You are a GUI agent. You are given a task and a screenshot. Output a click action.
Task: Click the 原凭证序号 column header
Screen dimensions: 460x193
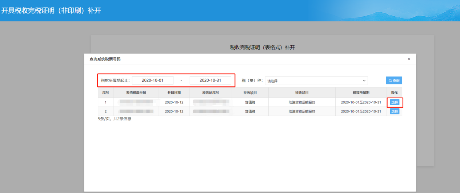(x=211, y=93)
